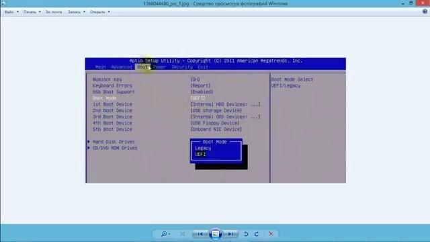The width and height of the screenshot is (430, 242).
Task: Rotate the image counterclockwise
Action: (x=246, y=234)
